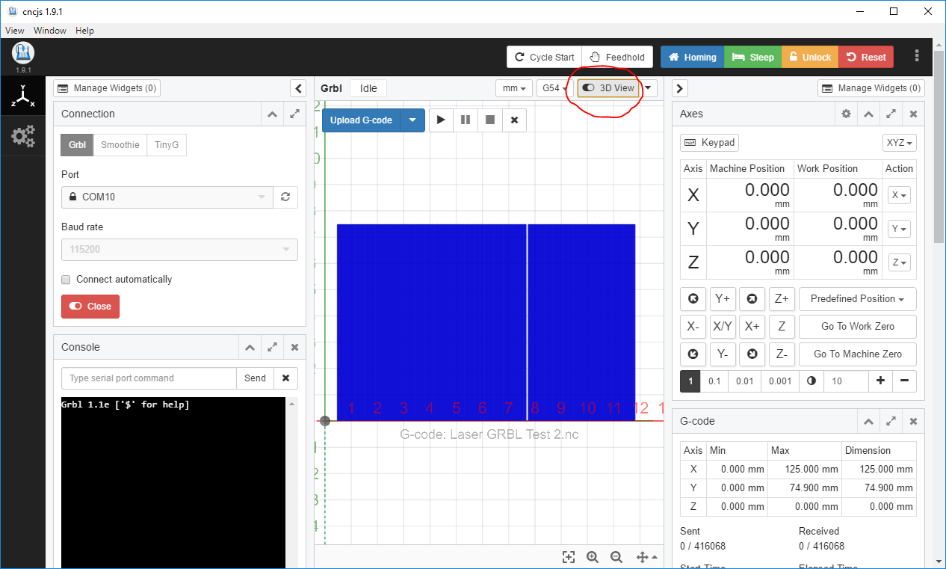This screenshot has height=569, width=946.
Task: Click the zoom in magnifier icon
Action: tap(593, 557)
